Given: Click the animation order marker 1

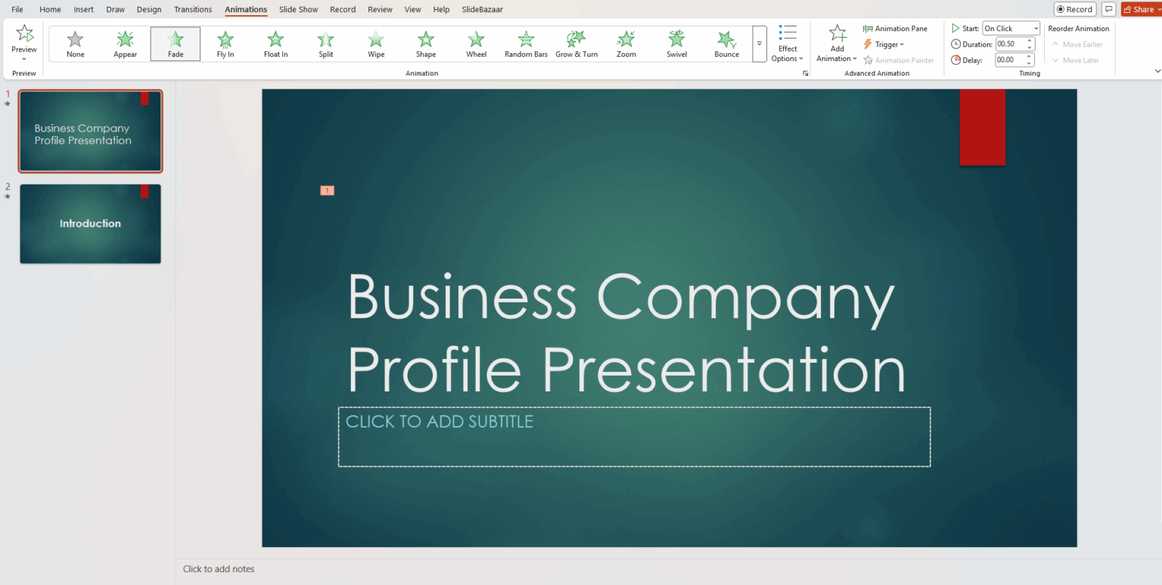Looking at the screenshot, I should coord(327,190).
